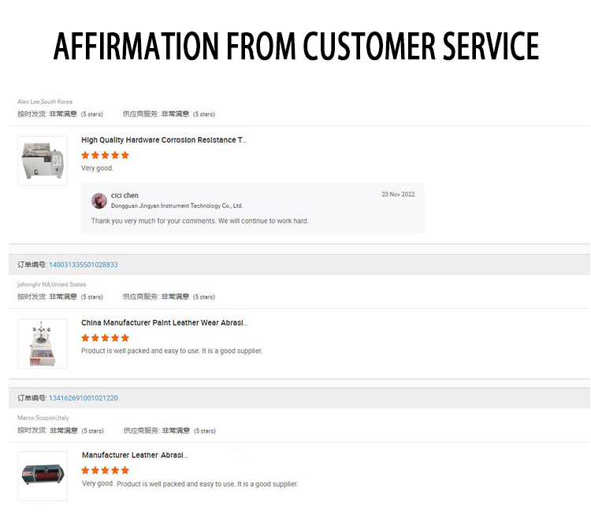This screenshot has width=591, height=517.
Task: Open the leather wear abrasion tester thumbnail
Action: coord(43,344)
